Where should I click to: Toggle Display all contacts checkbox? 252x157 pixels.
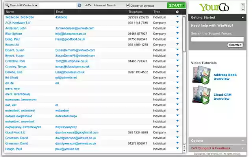(128, 5)
